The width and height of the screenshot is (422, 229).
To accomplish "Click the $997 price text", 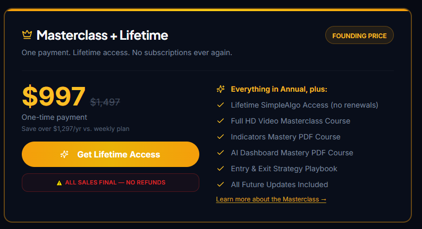I will pos(54,96).
